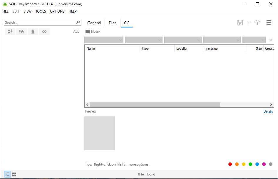Open the fourth filter dropdown

tap(222, 40)
